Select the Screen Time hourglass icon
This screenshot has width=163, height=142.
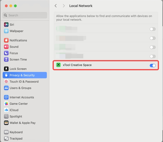pos(6,59)
